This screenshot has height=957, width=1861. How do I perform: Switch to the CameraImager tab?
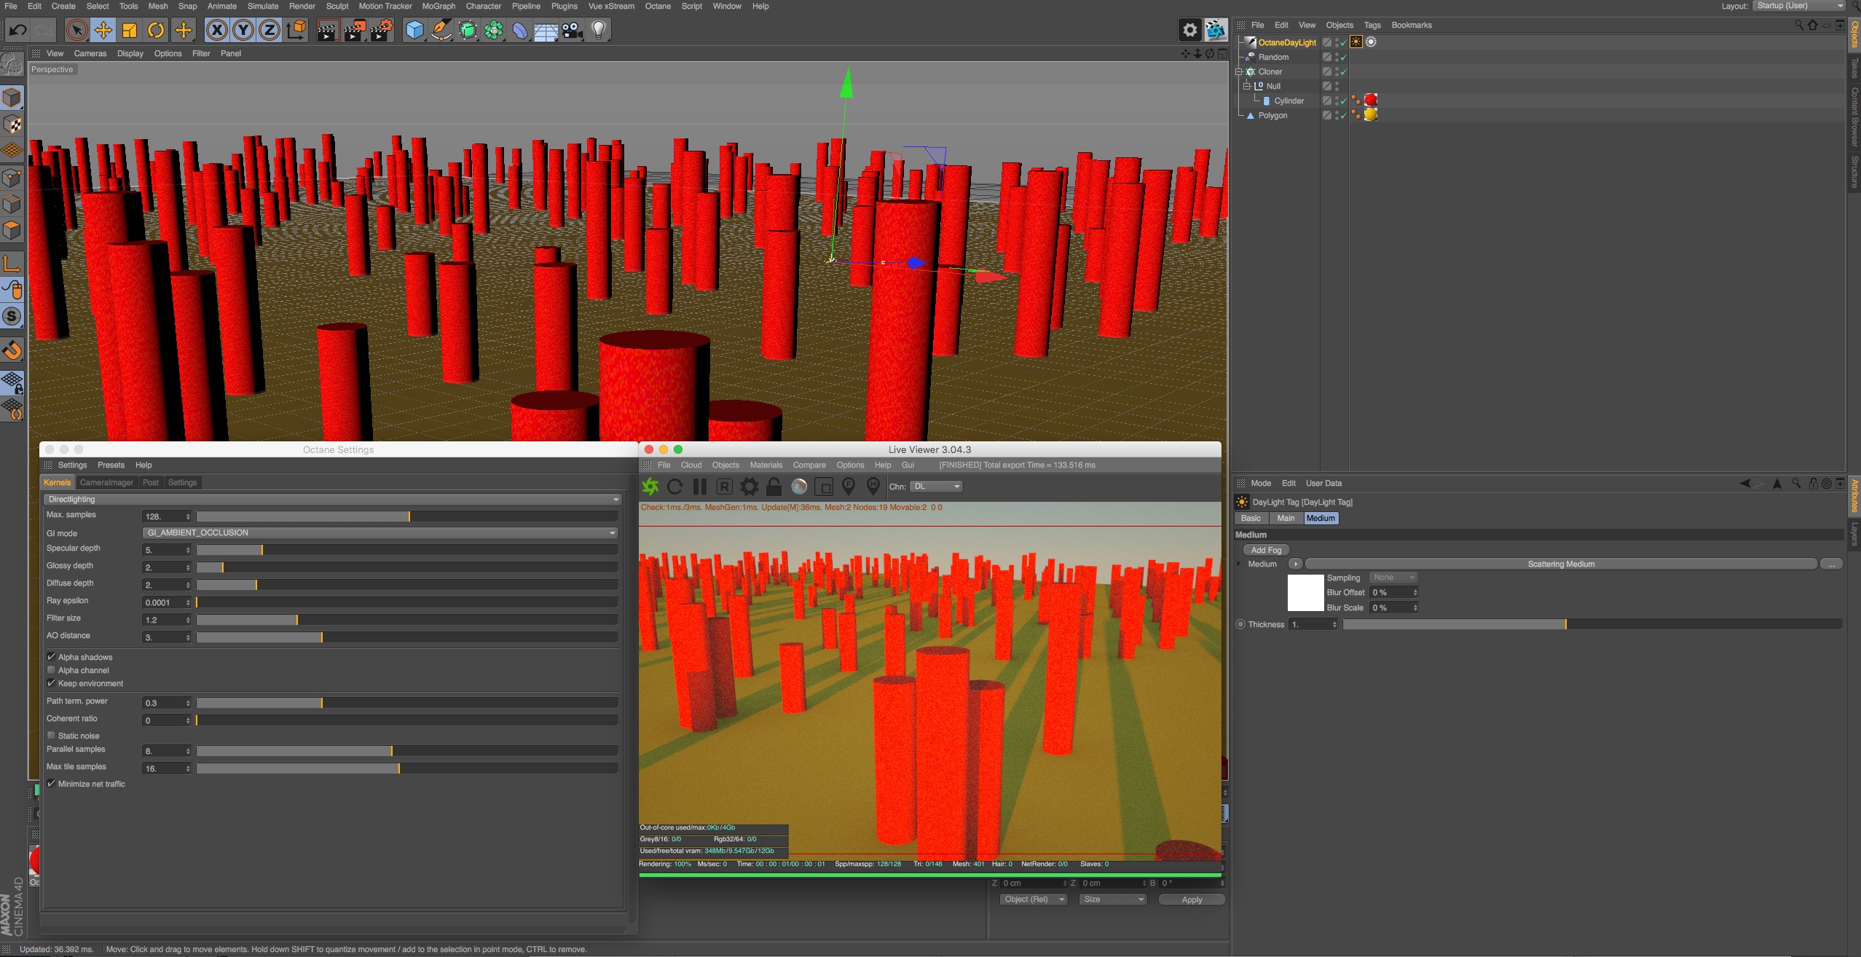(x=106, y=483)
